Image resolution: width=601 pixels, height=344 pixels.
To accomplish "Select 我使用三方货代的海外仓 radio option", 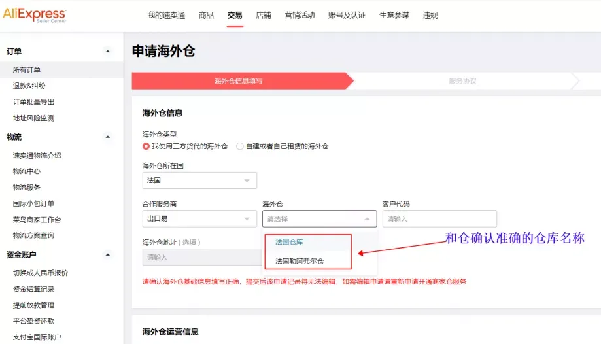I will click(x=146, y=146).
